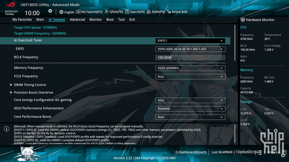This screenshot has width=289, height=162.
Task: Expand Precision Boost Overdrive submenu
Action: [x=33, y=93]
